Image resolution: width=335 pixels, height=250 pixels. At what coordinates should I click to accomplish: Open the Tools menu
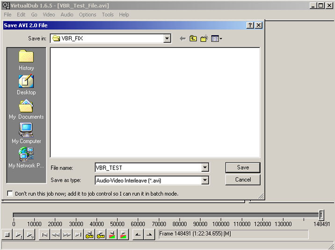pos(108,15)
